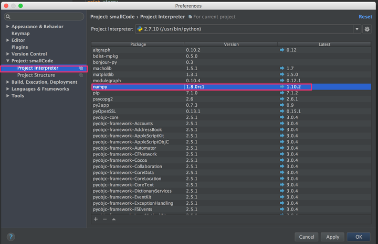The width and height of the screenshot is (378, 244).
Task: Select pyobjc-framework-CoreData package row
Action: (231, 172)
